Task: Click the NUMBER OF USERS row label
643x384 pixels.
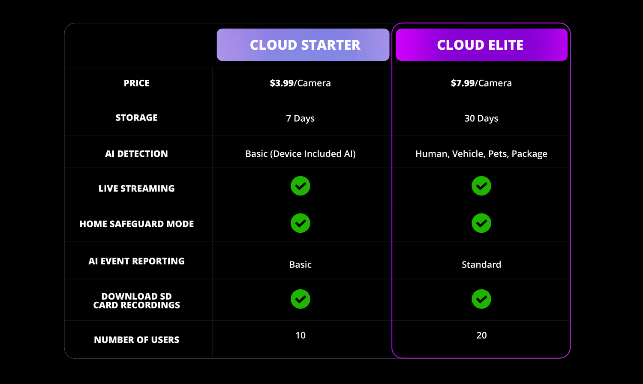Action: 136,340
